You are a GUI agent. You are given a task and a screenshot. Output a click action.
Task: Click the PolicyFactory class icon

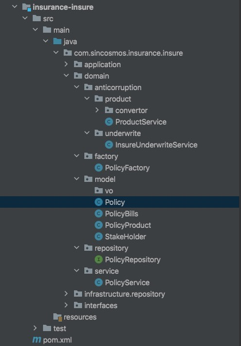pyautogui.click(x=99, y=168)
